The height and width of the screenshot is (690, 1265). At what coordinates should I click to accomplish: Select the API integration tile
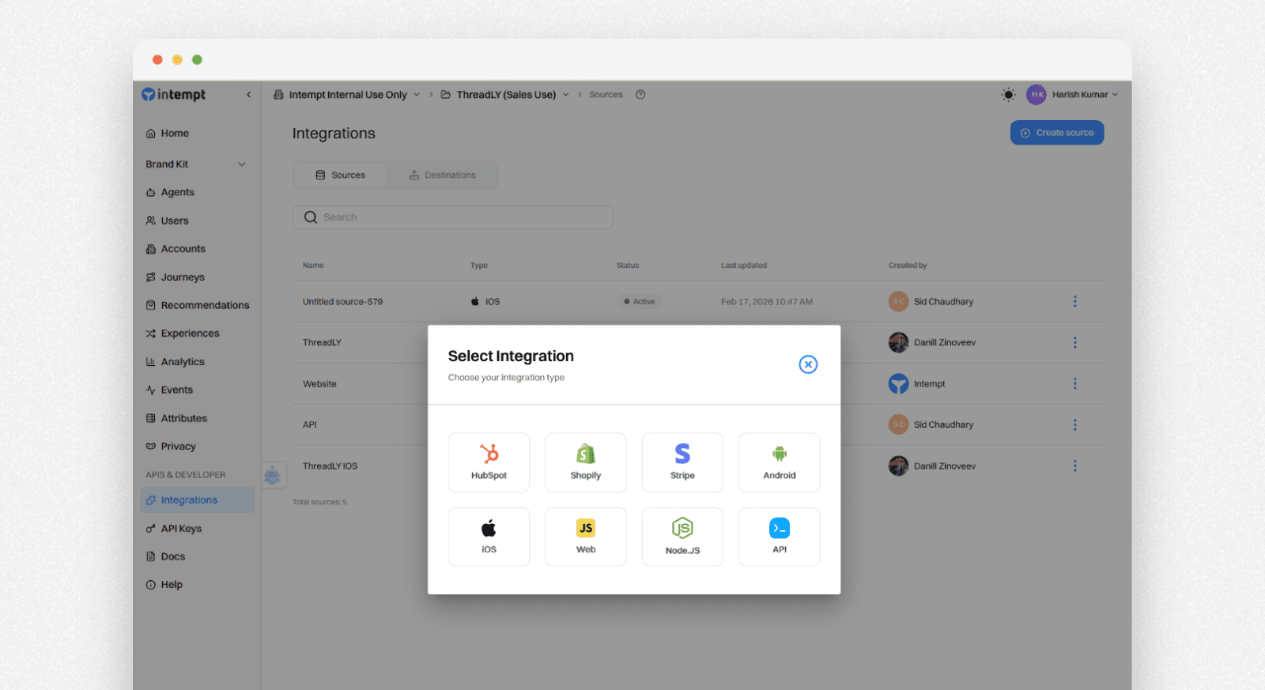[x=779, y=537]
